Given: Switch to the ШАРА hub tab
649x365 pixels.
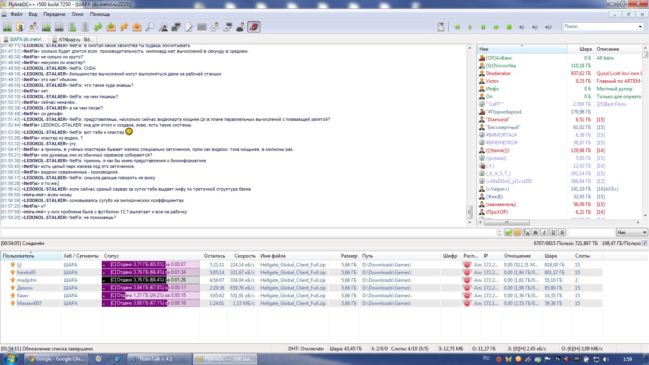Looking at the screenshot, I should 24,39.
